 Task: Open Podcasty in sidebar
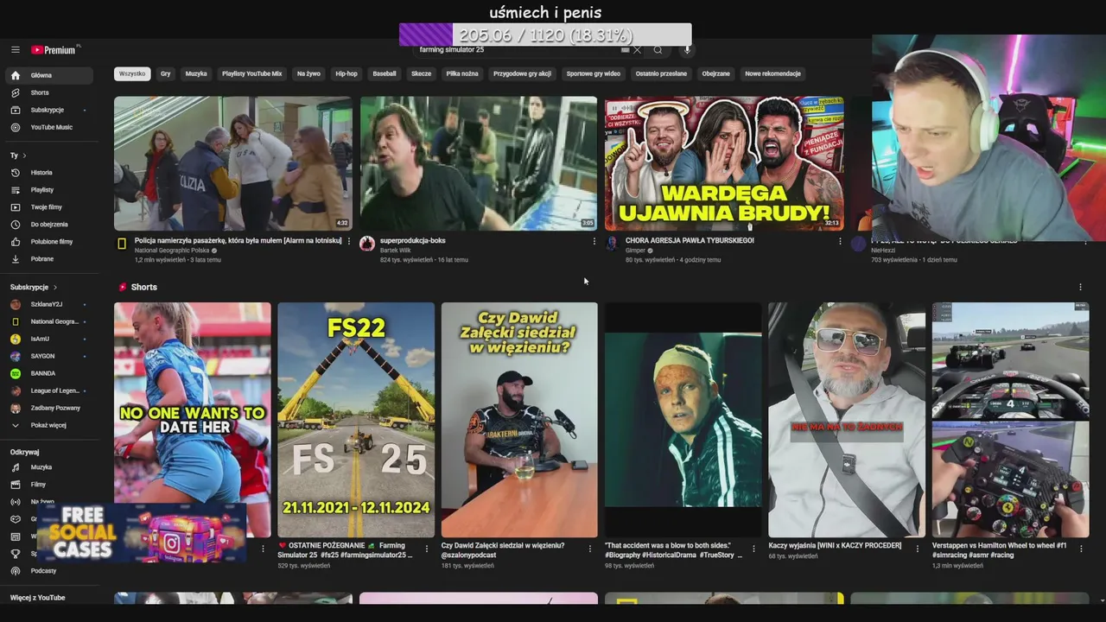click(x=48, y=571)
